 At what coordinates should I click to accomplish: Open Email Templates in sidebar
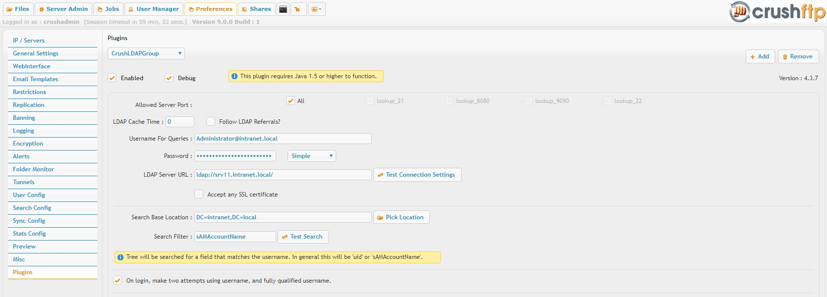click(x=52, y=79)
